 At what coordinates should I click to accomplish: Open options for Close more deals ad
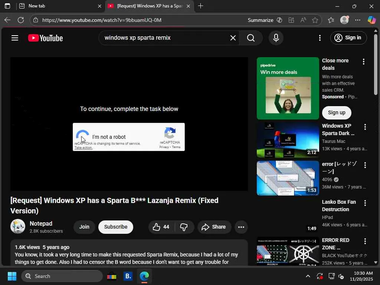tap(364, 62)
